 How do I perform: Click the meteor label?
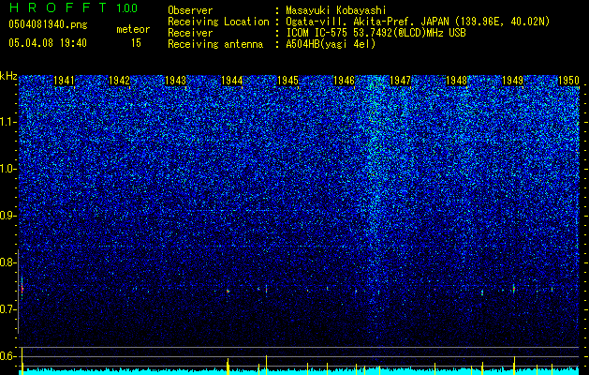(133, 29)
